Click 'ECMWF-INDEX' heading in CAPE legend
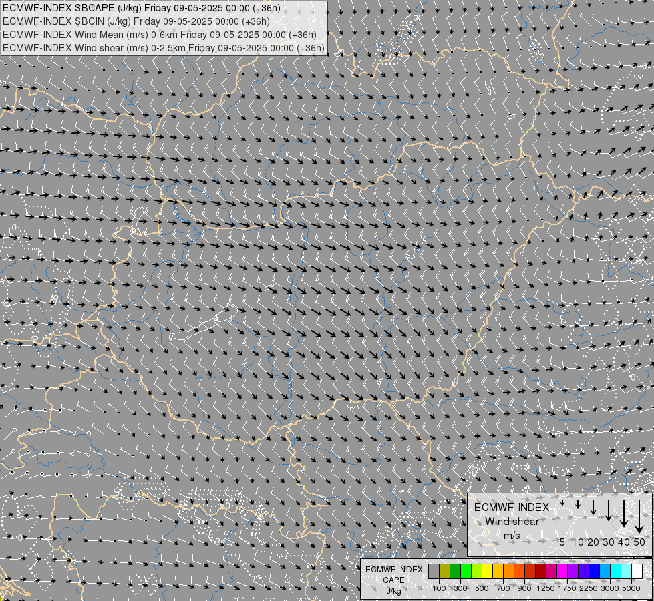 coord(393,569)
